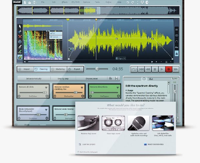
Task: Click Cancel in spectral editor
Action: pos(56,37)
